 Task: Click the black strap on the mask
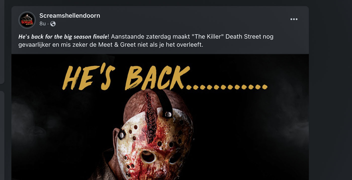click(166, 103)
